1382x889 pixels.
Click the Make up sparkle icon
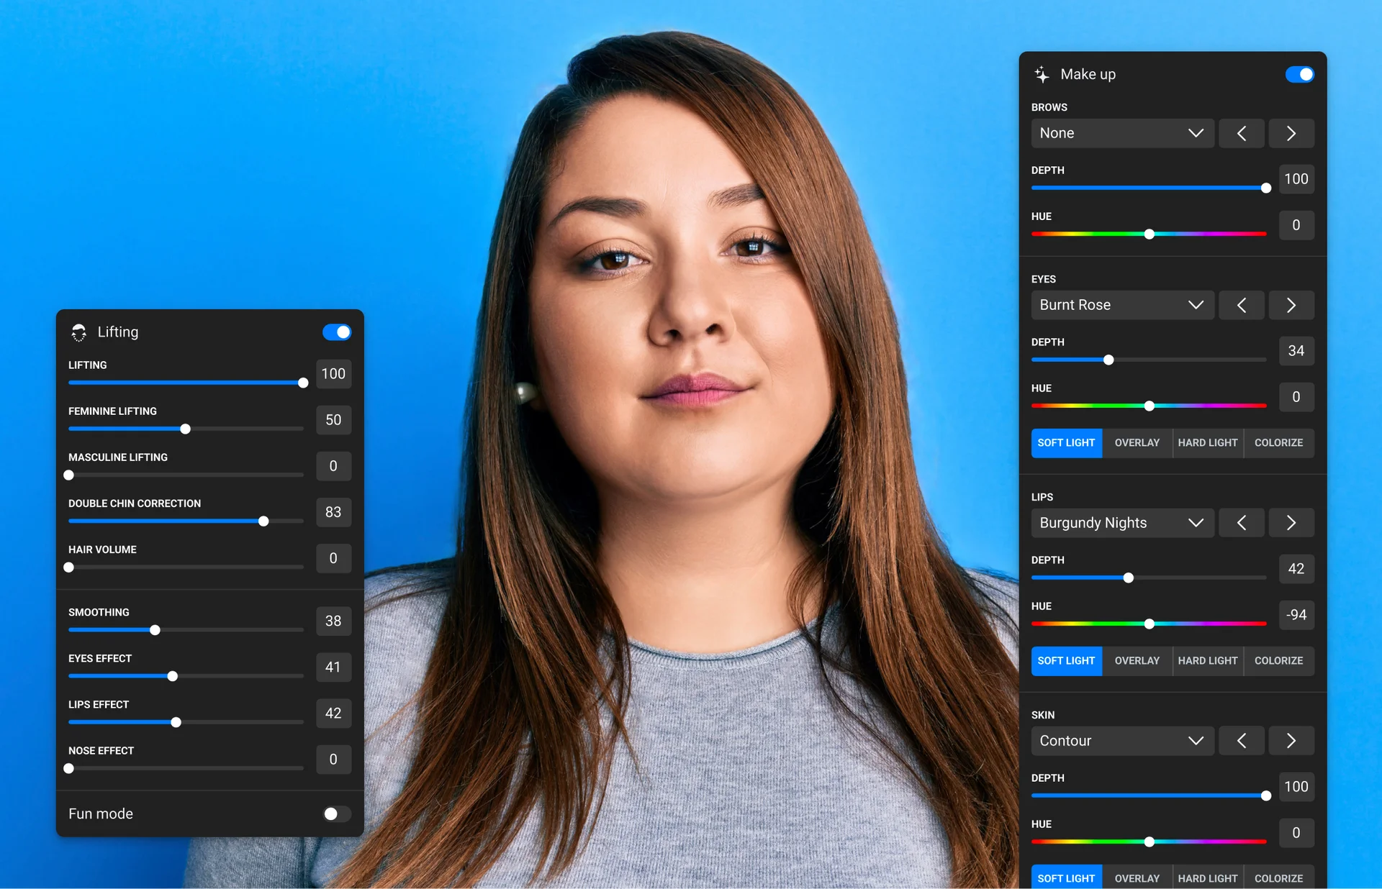[x=1042, y=74]
